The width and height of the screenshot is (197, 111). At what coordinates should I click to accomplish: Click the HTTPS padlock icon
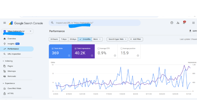click(x=5, y=94)
